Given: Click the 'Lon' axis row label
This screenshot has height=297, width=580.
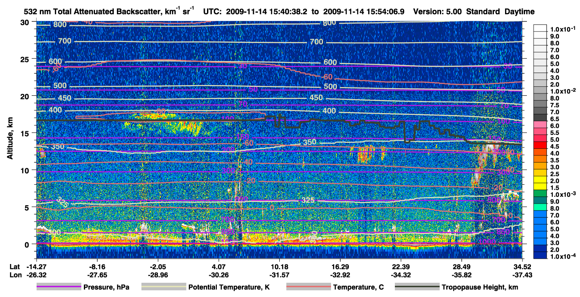Looking at the screenshot, I should (x=15, y=275).
